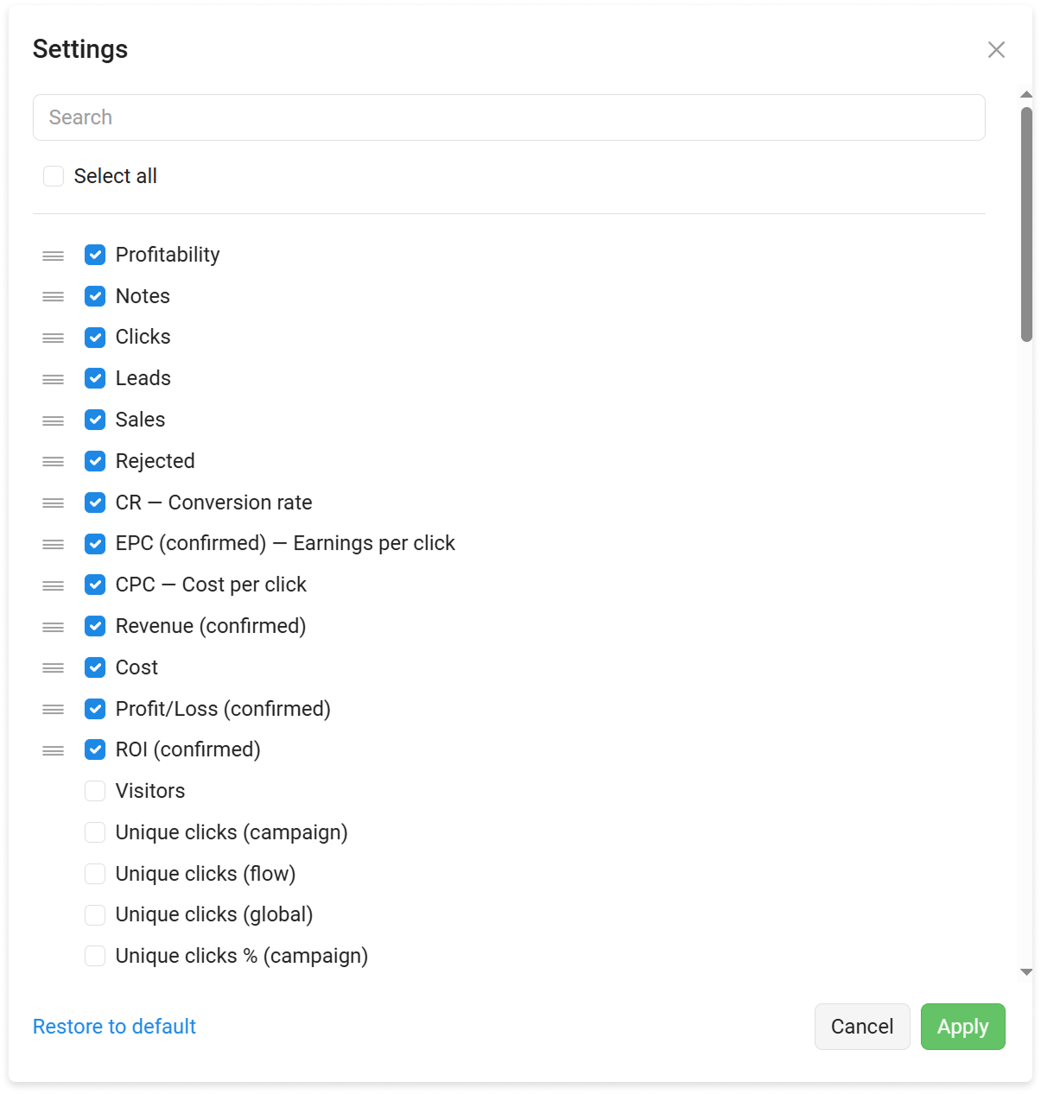Click the drag handle for CPC — Cost per click

click(x=54, y=585)
